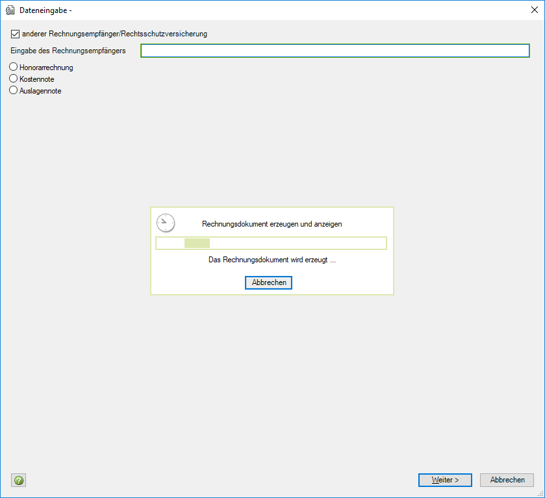Click the 'anderer Rechnungsempfänger/Rechtsschutzversicherung' label text
The height and width of the screenshot is (498, 545).
click(x=114, y=34)
